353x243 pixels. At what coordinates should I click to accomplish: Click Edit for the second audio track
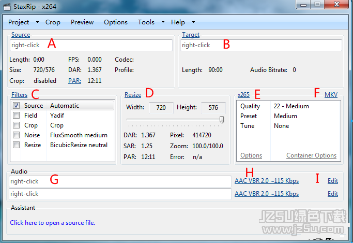coord(333,194)
